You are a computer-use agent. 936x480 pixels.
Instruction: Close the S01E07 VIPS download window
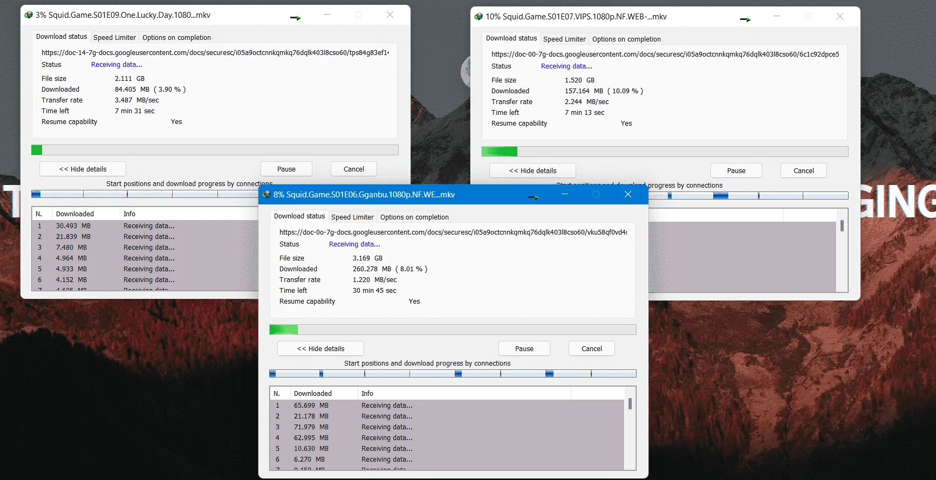point(840,16)
